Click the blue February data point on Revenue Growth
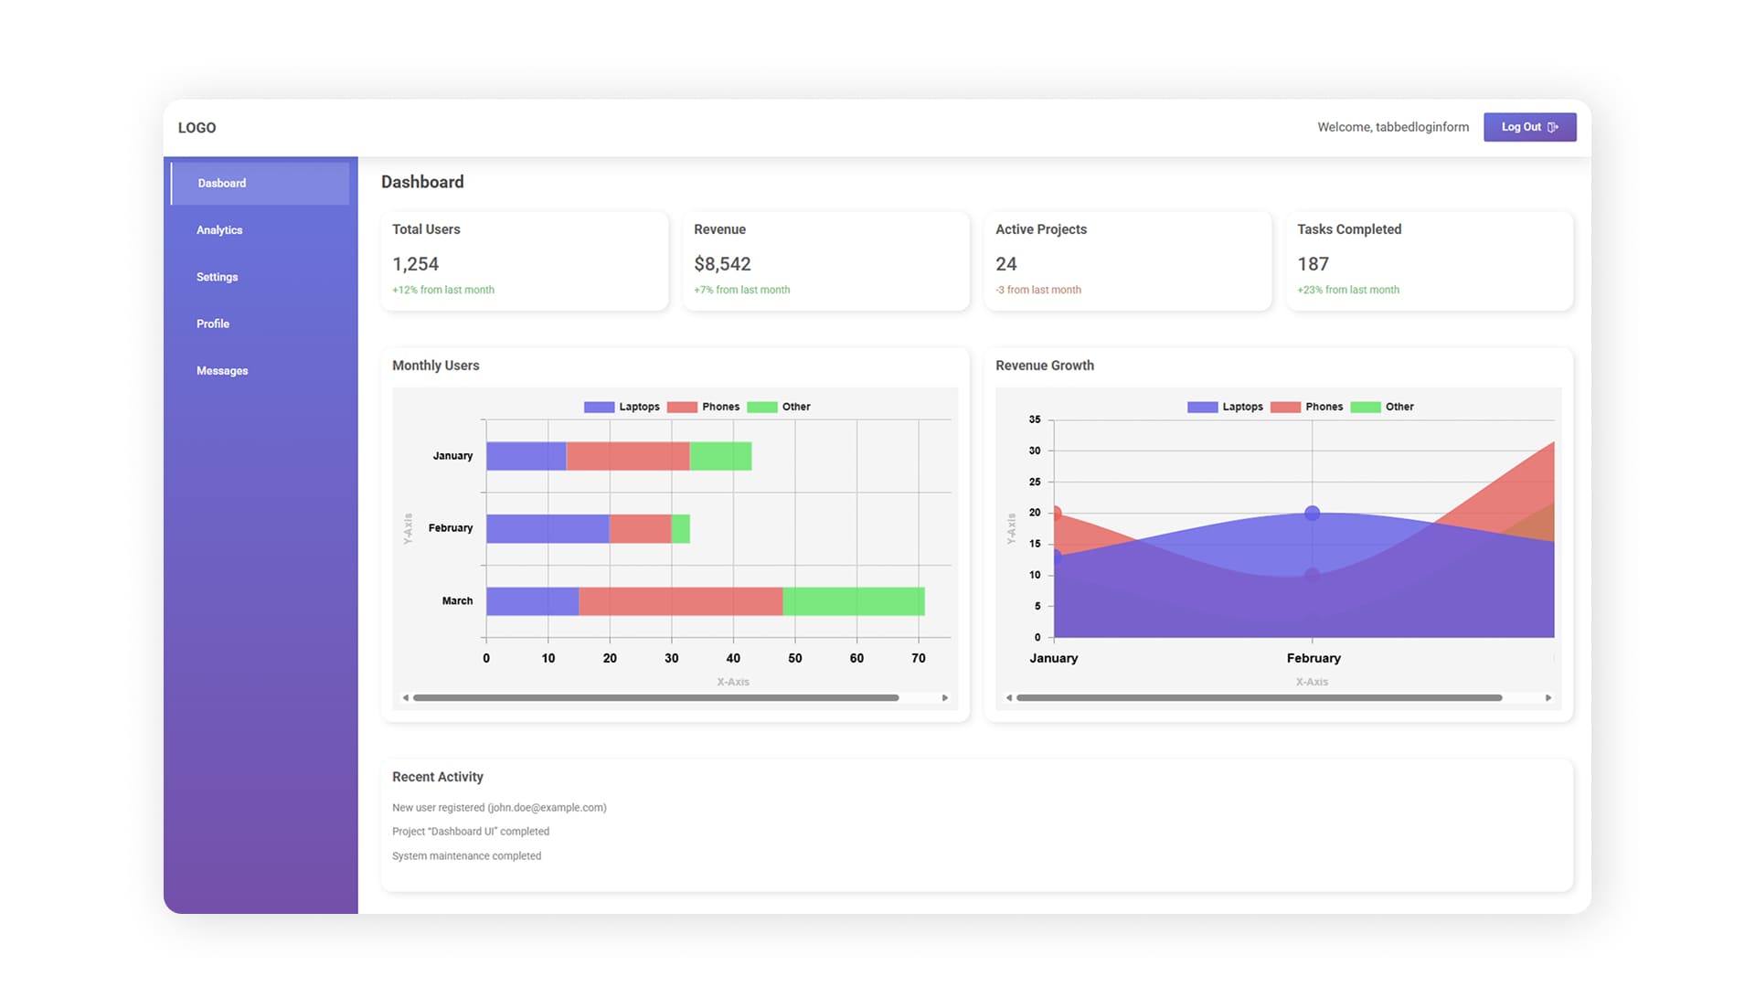 click(x=1312, y=514)
